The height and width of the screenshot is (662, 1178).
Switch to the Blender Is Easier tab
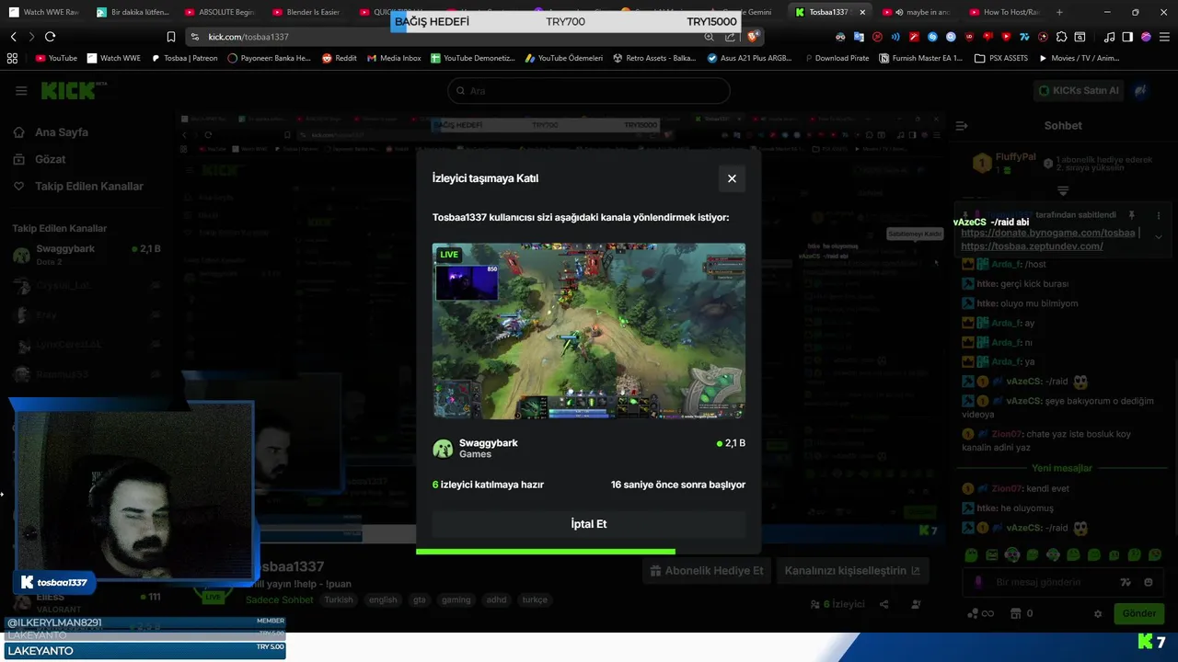tap(306, 12)
